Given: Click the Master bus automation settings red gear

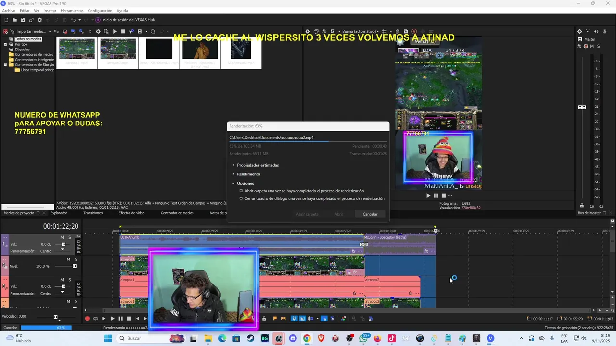Looking at the screenshot, I should pyautogui.click(x=586, y=46).
